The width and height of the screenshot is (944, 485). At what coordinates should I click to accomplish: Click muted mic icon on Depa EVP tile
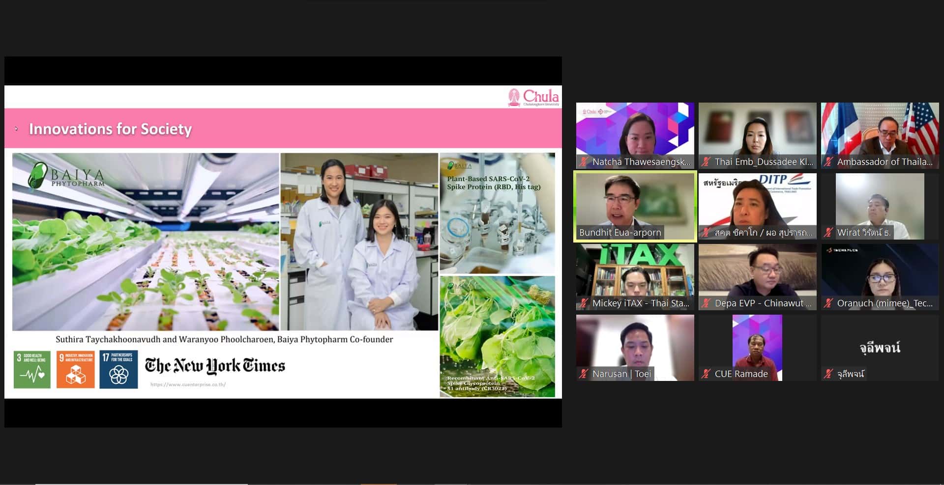tap(706, 303)
